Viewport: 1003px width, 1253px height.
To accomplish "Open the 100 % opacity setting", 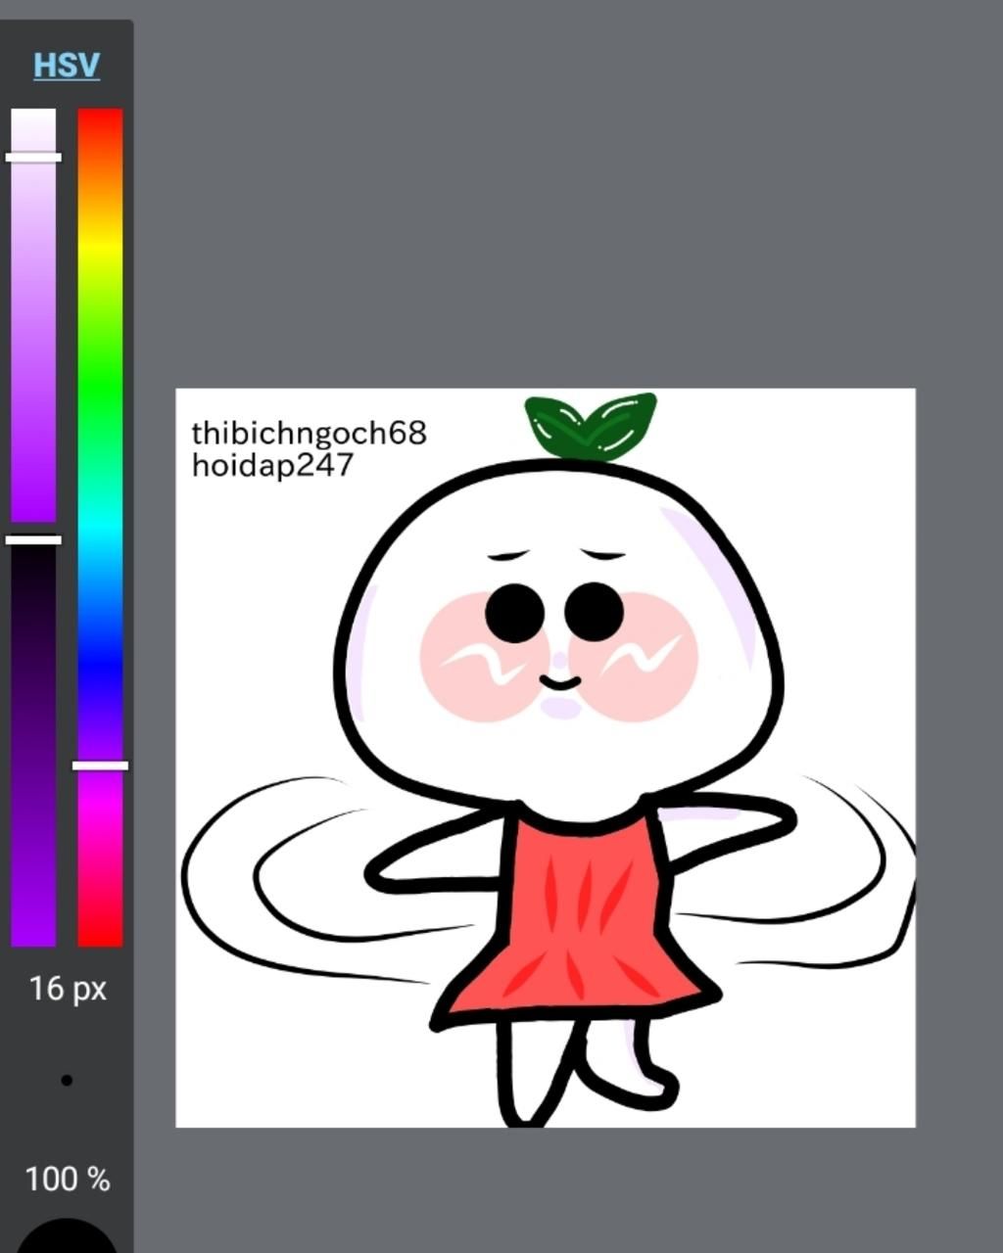I will pyautogui.click(x=67, y=1179).
